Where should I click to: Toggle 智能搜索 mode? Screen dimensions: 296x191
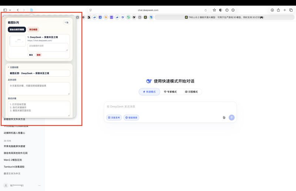point(131,117)
